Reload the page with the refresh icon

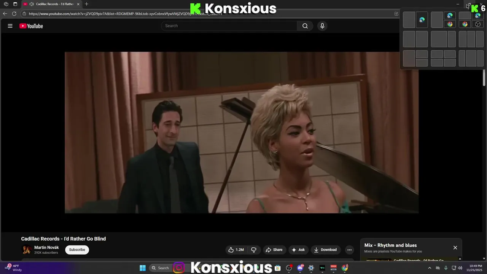[14, 14]
